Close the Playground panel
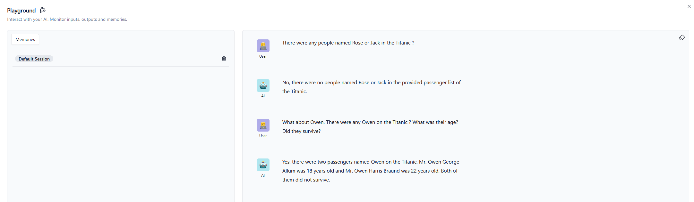Viewport: 694px width, 202px height. [x=689, y=6]
